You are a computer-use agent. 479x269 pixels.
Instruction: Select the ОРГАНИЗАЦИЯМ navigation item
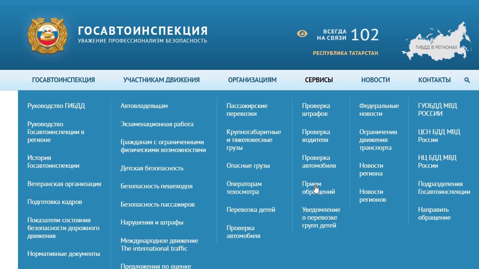click(x=252, y=80)
